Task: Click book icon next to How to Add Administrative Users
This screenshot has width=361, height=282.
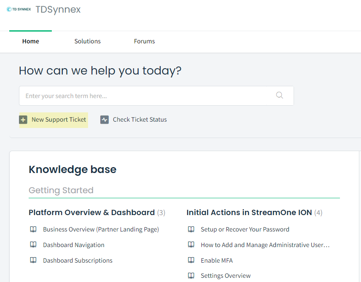Action: (x=191, y=245)
